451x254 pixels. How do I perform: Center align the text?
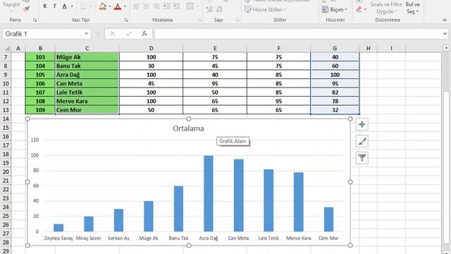tap(146, 6)
